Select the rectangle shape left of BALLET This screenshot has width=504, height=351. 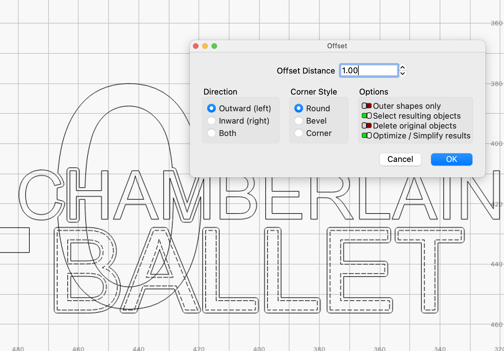(x=14, y=240)
